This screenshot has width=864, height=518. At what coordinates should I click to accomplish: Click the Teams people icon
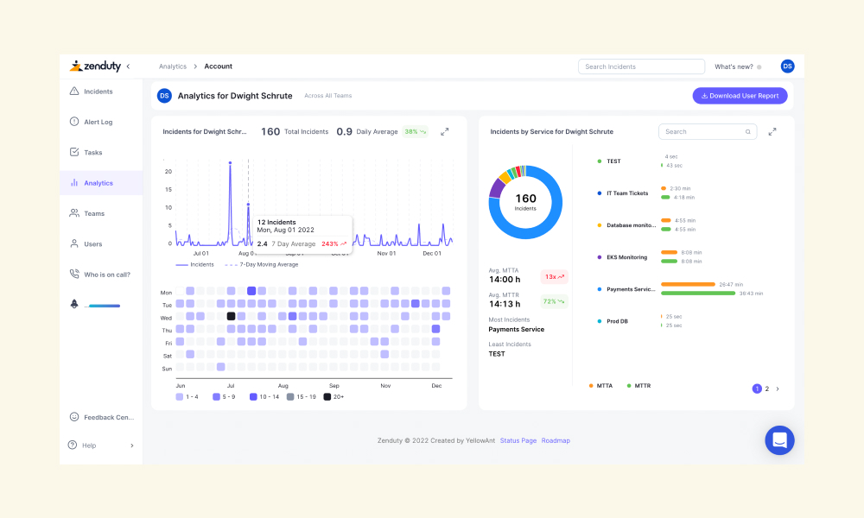point(73,213)
